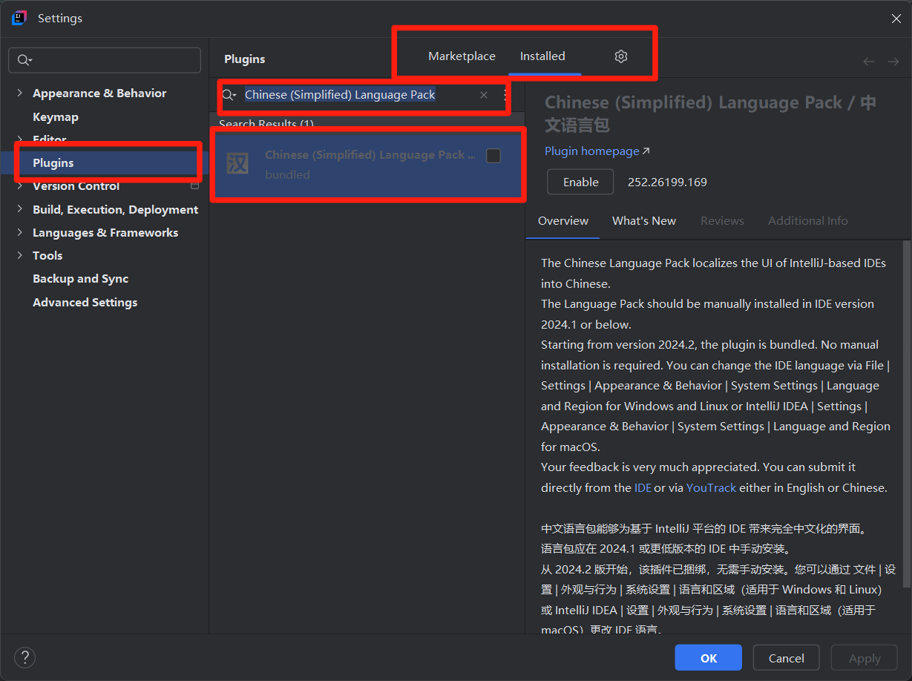Follow the IDE feedback link
This screenshot has height=681, width=912.
click(643, 488)
